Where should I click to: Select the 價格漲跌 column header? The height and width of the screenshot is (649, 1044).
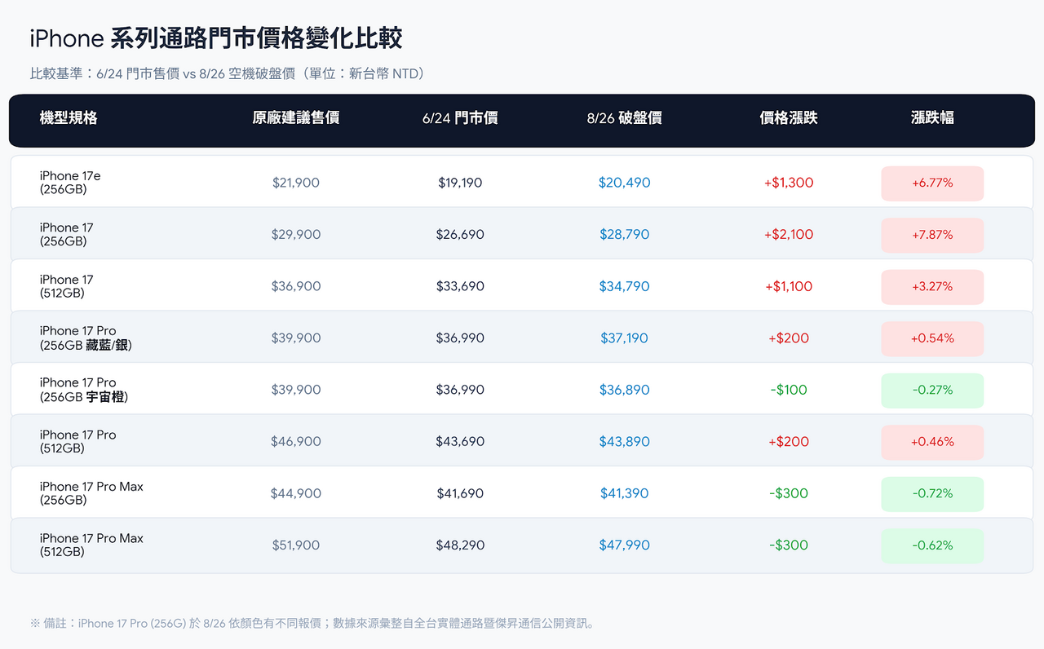pyautogui.click(x=789, y=118)
